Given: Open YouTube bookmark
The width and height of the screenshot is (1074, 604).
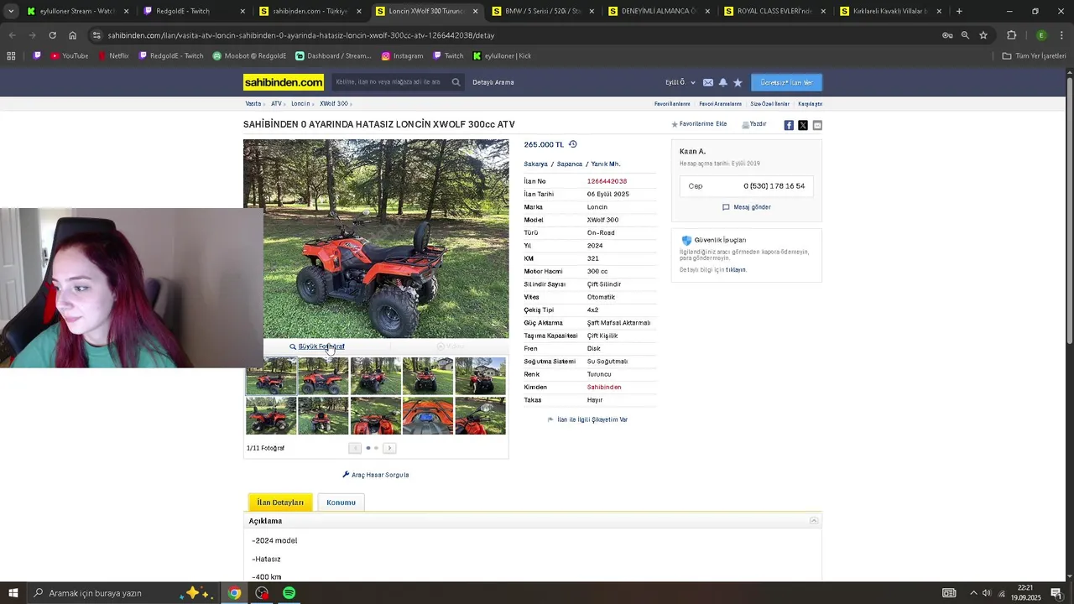Looking at the screenshot, I should [69, 56].
